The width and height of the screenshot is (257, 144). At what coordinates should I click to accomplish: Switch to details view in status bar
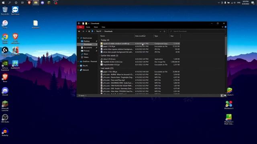click(x=222, y=96)
